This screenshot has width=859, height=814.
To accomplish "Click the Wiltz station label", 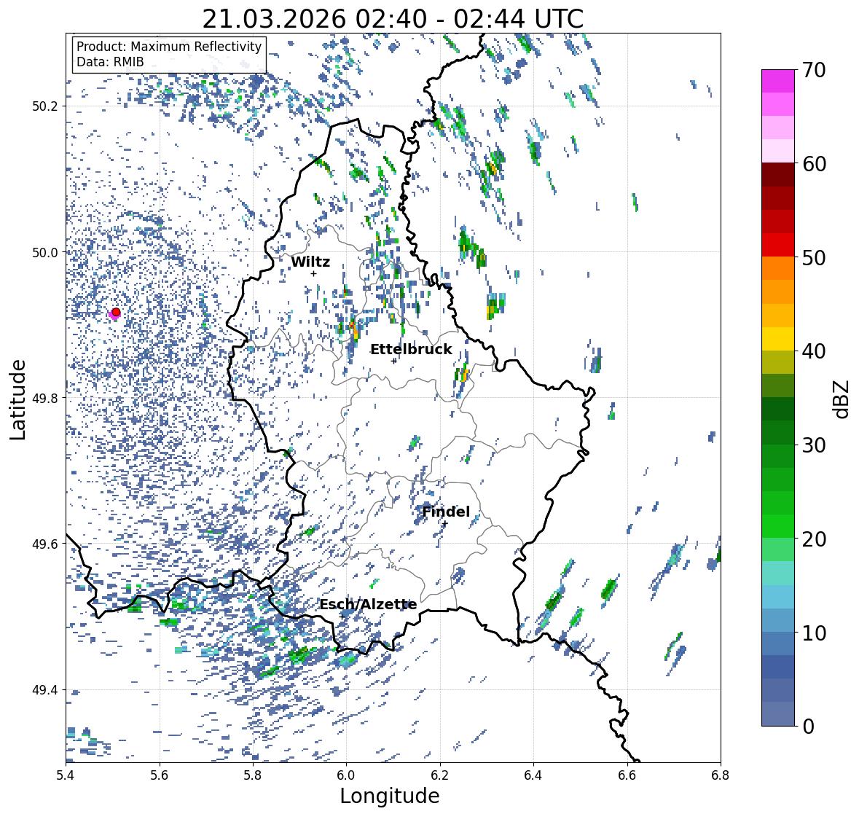I will pyautogui.click(x=310, y=262).
